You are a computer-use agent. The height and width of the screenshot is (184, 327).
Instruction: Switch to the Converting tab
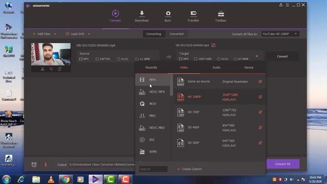point(154,34)
